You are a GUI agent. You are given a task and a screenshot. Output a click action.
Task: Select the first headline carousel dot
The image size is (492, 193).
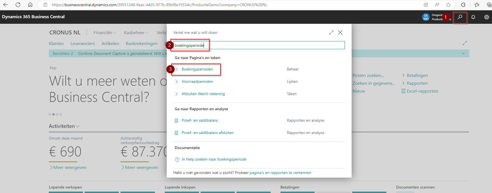(50, 114)
